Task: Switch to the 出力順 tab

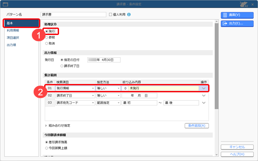Action: tap(11, 45)
